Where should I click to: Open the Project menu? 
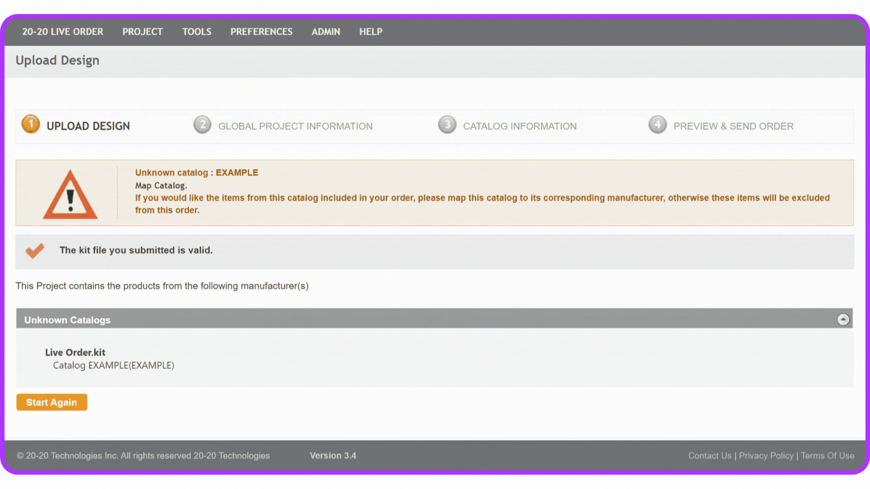142,32
